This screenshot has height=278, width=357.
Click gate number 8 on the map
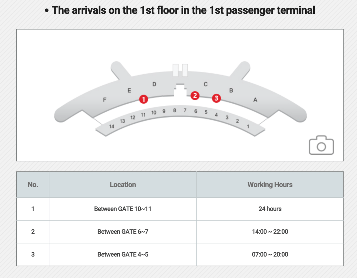[175, 110]
